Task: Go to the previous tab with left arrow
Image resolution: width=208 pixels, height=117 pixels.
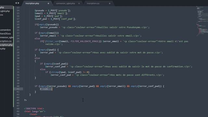Action: coord(16,3)
